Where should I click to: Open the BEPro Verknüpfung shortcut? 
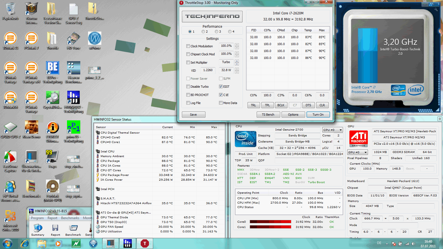[52, 72]
